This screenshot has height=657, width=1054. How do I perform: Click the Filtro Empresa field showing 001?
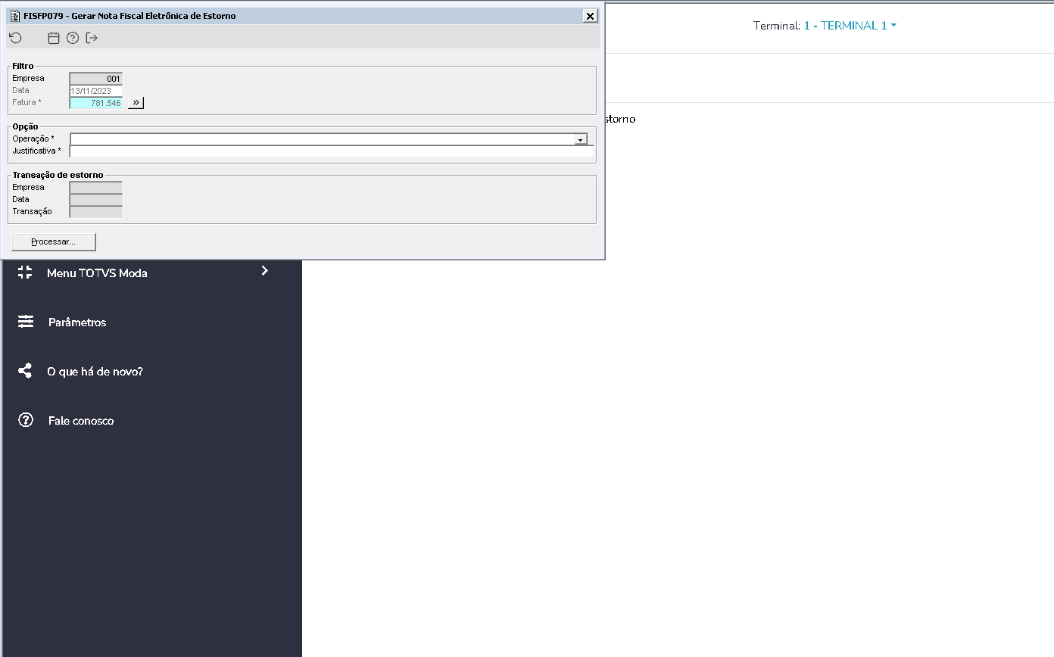(96, 79)
